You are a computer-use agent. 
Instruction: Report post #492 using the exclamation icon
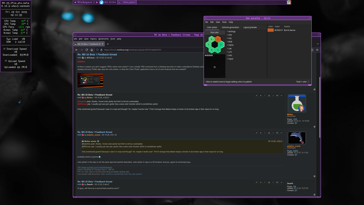[265, 95]
